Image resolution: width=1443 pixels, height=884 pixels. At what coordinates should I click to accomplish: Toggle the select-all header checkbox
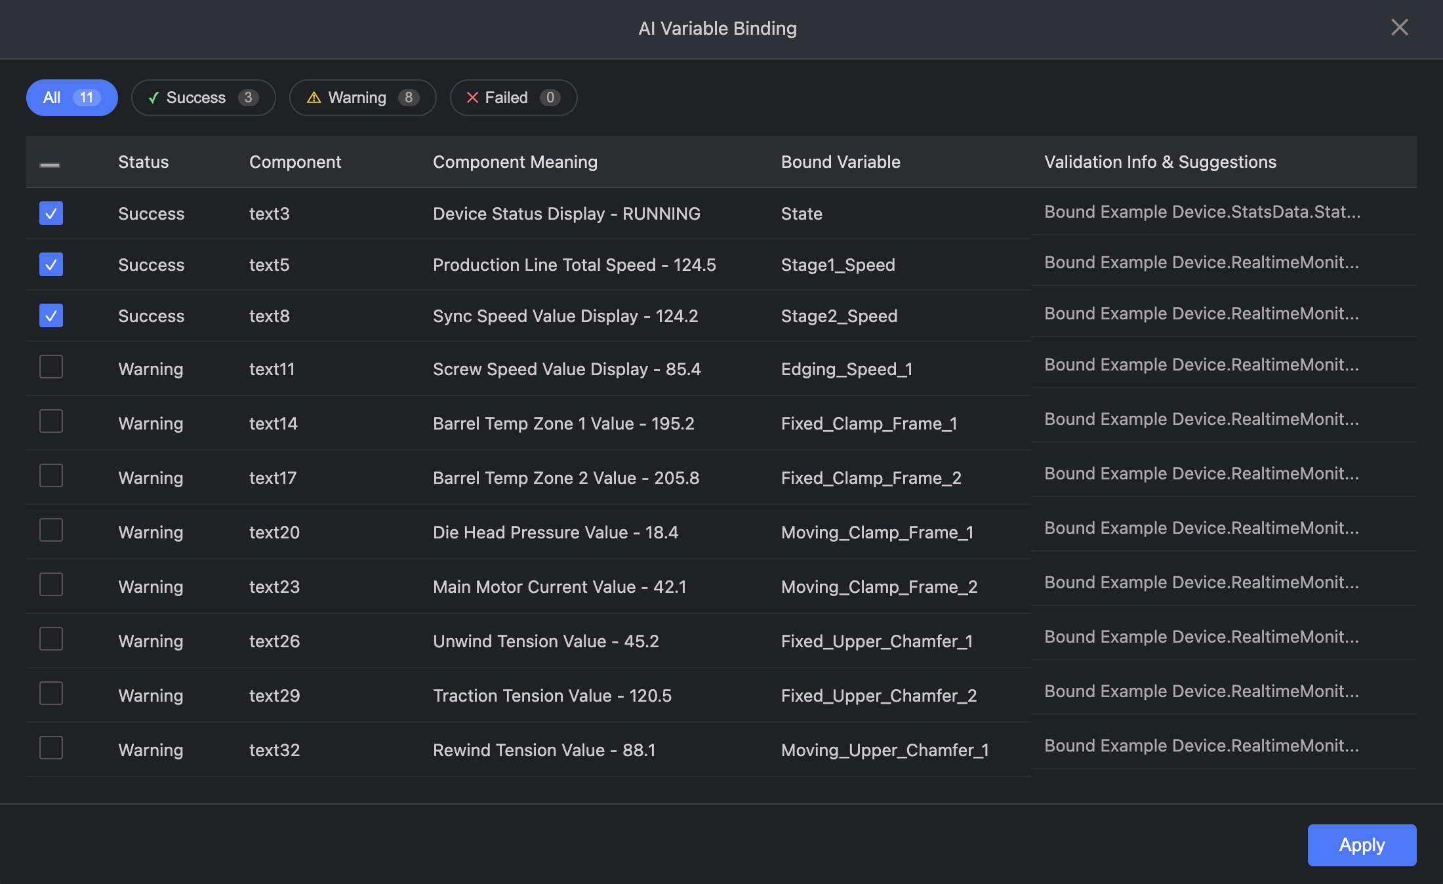[51, 164]
